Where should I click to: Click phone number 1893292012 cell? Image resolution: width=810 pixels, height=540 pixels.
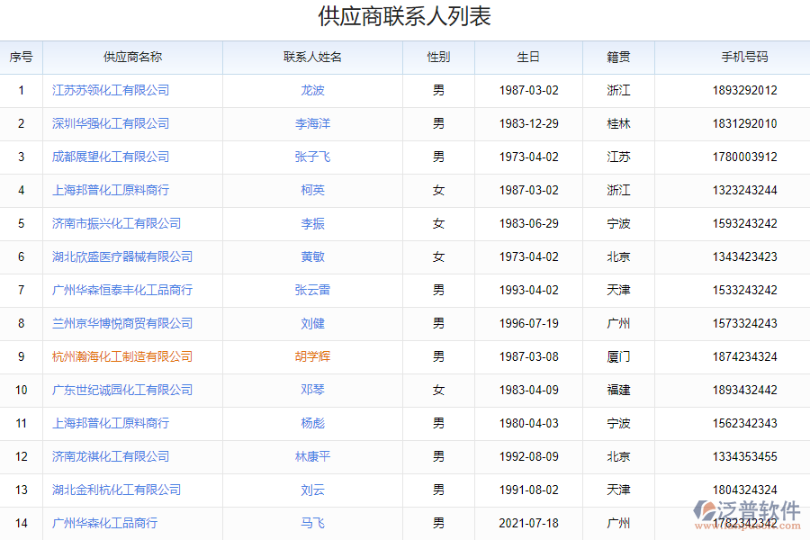click(x=744, y=90)
